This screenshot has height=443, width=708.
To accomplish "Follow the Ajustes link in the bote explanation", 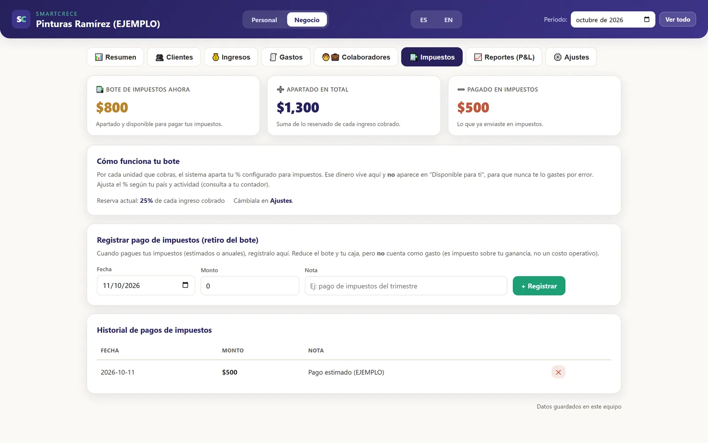I will click(281, 201).
